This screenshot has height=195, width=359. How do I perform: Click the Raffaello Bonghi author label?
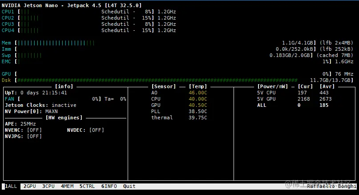click(x=331, y=186)
